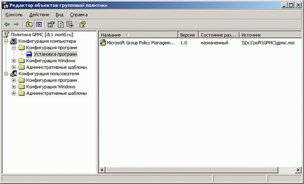Viewport: 304px width, 184px height.
Task: Open the Консоль menu
Action: pyautogui.click(x=14, y=15)
